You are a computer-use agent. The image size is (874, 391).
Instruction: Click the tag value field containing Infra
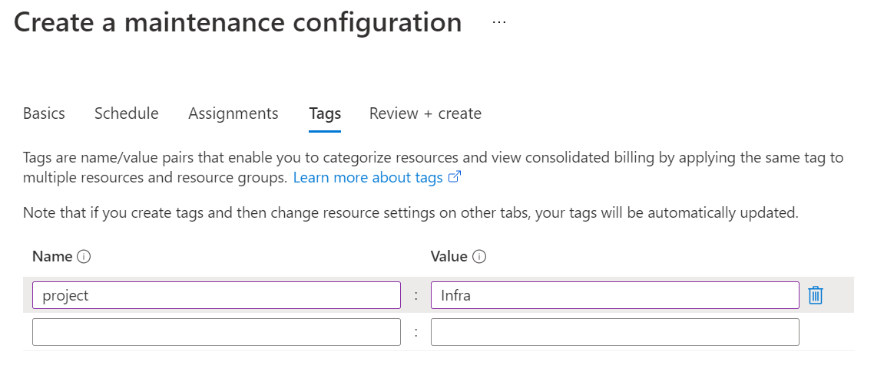click(614, 295)
